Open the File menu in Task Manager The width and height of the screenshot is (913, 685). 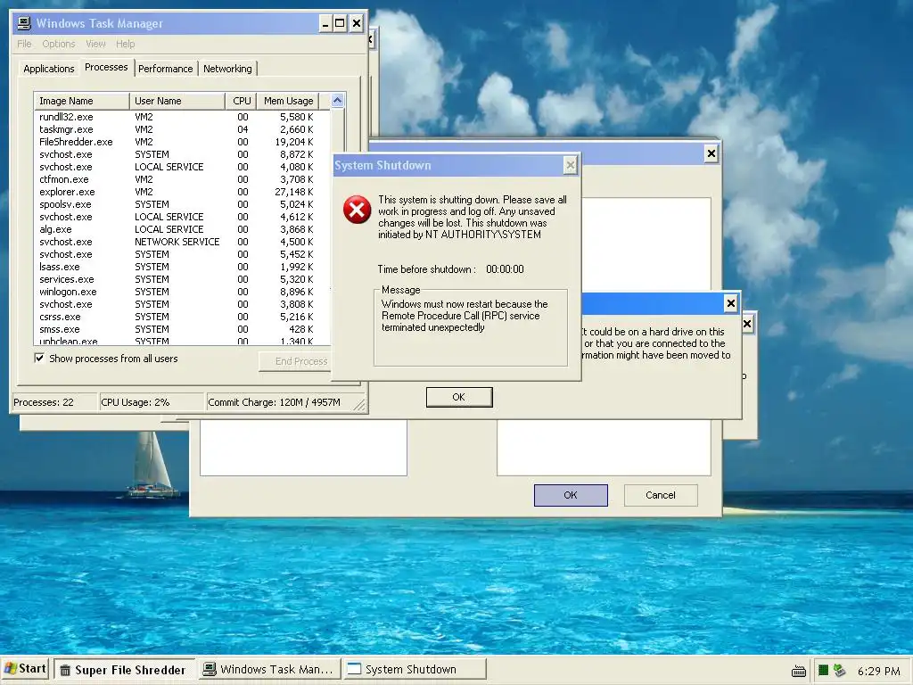[24, 44]
